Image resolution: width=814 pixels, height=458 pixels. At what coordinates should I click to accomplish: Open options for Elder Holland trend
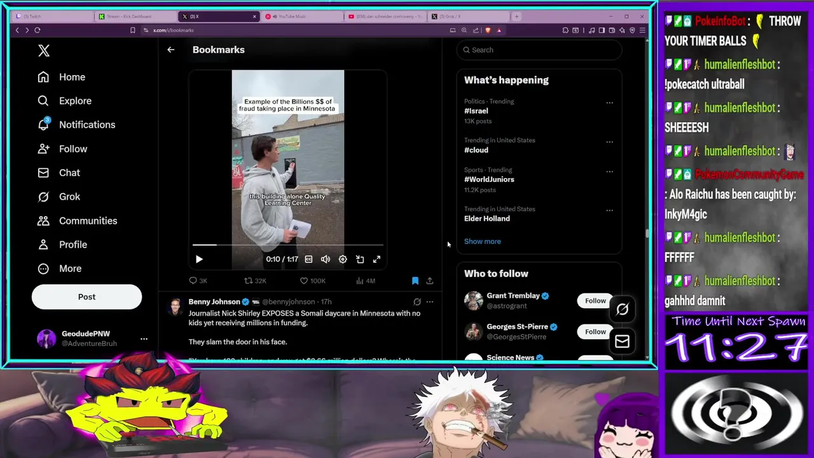[609, 210]
